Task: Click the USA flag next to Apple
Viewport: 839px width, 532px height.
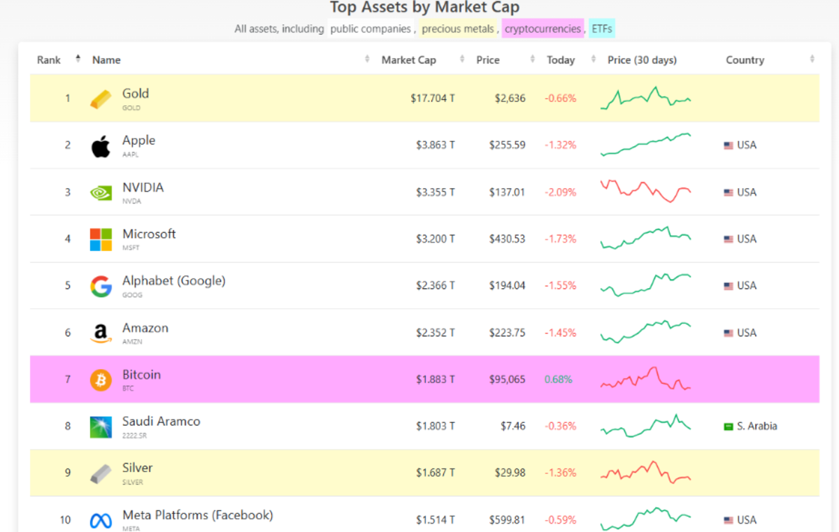Action: tap(728, 145)
